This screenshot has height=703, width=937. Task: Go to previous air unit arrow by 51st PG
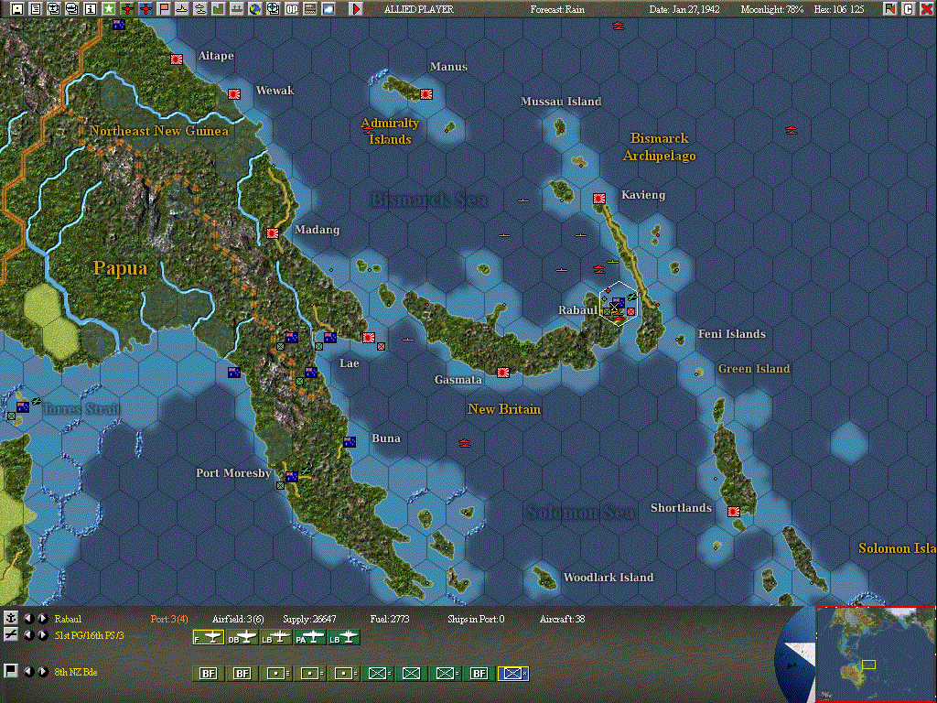coord(28,635)
